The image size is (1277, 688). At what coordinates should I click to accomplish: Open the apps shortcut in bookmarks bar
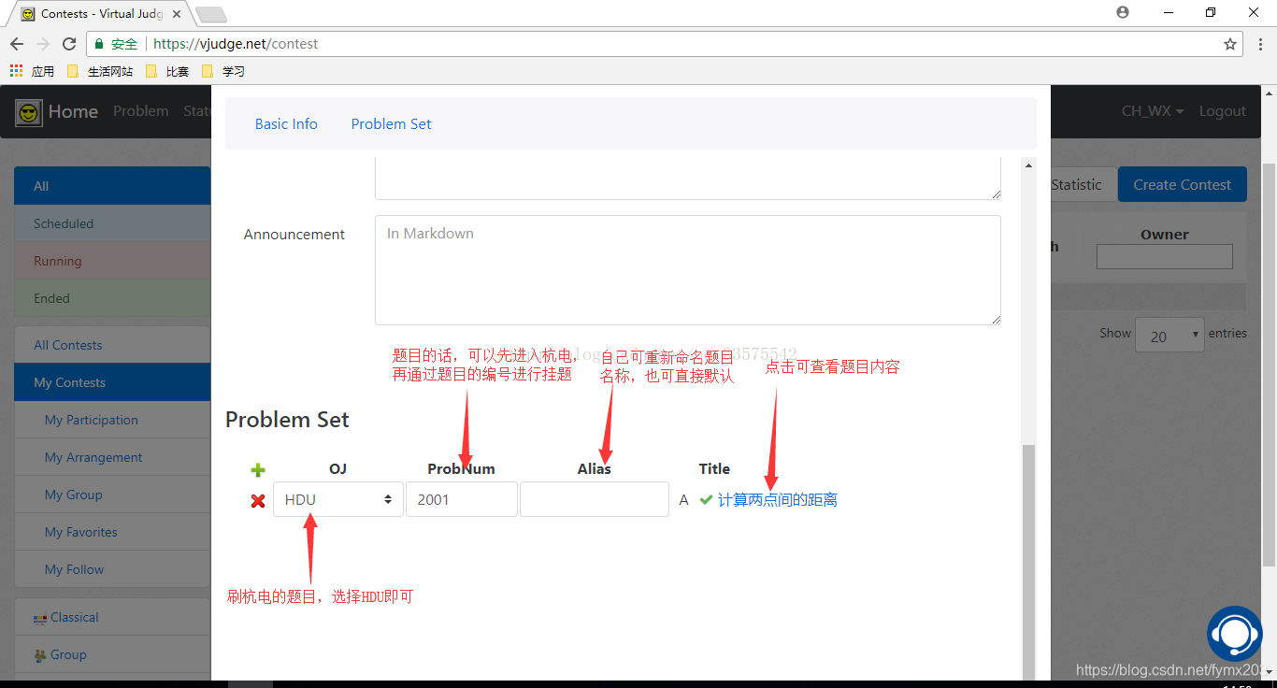click(x=33, y=71)
